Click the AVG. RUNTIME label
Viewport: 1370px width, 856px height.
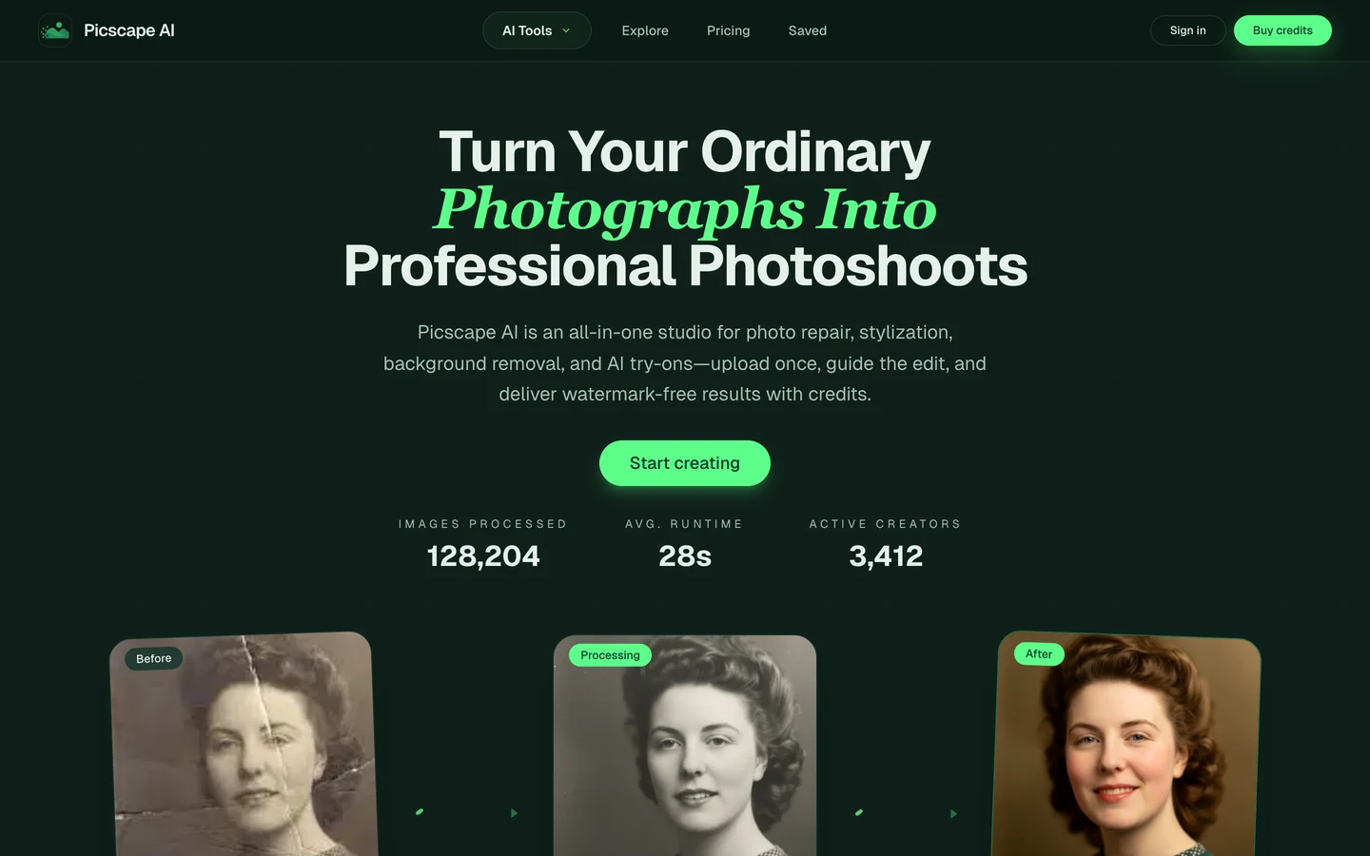[684, 524]
